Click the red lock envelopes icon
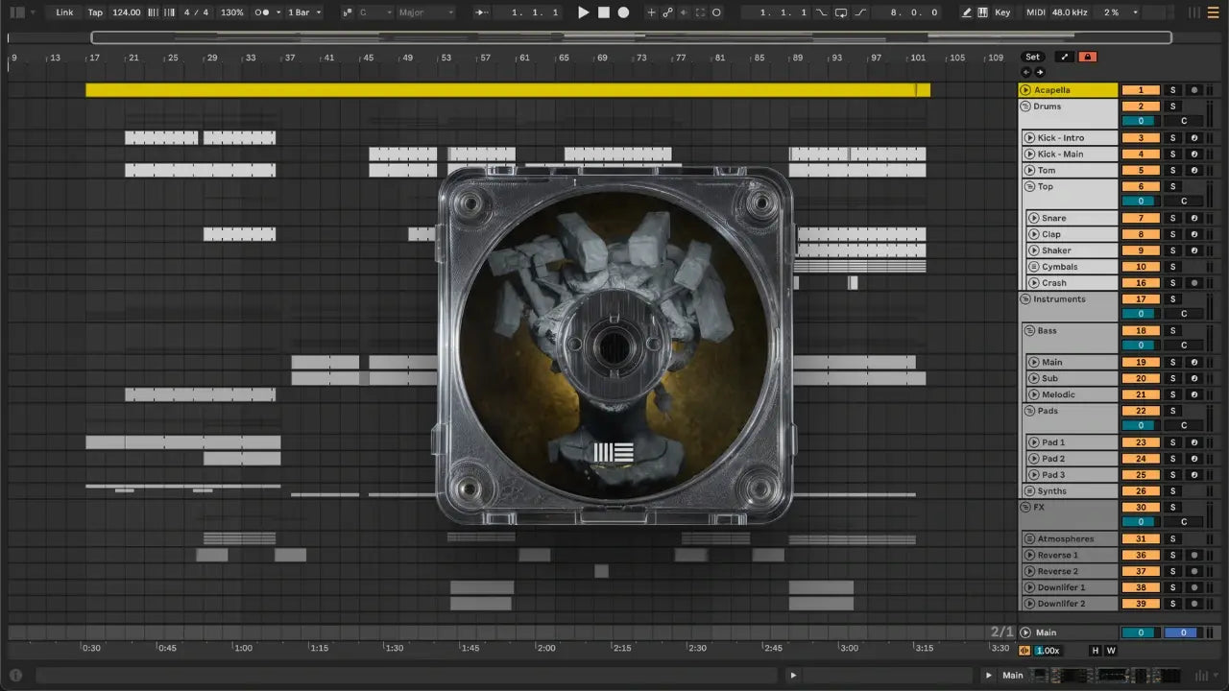Screen dimensions: 1229x691 tap(1087, 57)
